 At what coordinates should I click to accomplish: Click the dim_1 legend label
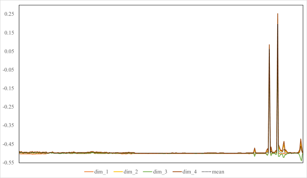tap(101, 172)
